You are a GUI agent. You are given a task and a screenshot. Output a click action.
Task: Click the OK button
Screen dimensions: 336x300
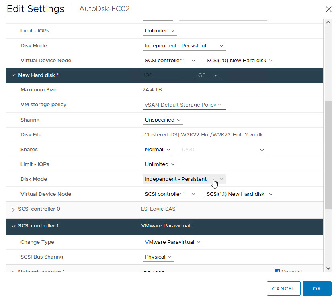click(317, 288)
